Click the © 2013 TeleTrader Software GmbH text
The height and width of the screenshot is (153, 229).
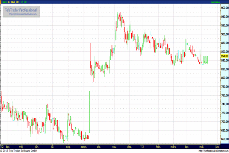point(18,151)
